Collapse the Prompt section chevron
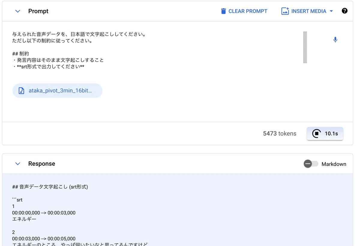The width and height of the screenshot is (360, 246). pyautogui.click(x=18, y=11)
